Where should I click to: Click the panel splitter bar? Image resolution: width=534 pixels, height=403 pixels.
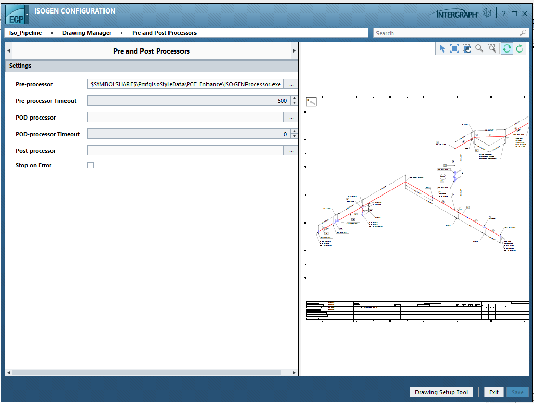299,209
